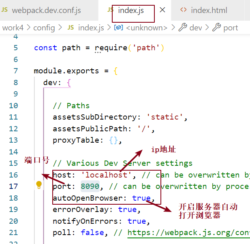Click the HTML file icon on index.html tab
Viewport: 250px width, 244px height.
[x=183, y=10]
